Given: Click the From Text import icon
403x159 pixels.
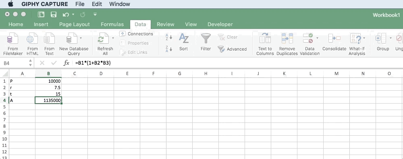Looking at the screenshot, I should coord(49,39).
